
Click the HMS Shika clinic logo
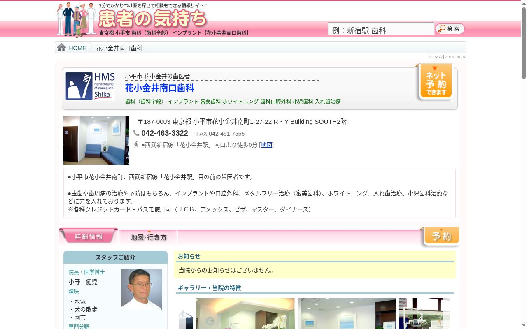click(90, 86)
